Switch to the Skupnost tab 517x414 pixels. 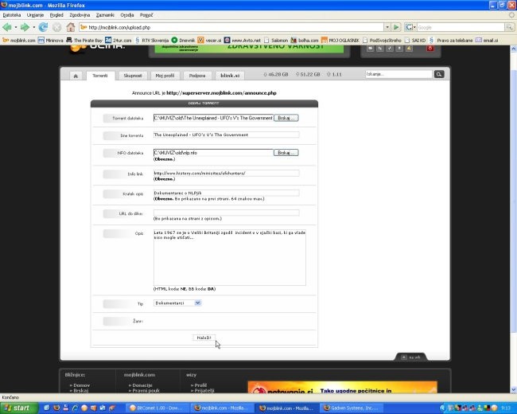point(133,76)
